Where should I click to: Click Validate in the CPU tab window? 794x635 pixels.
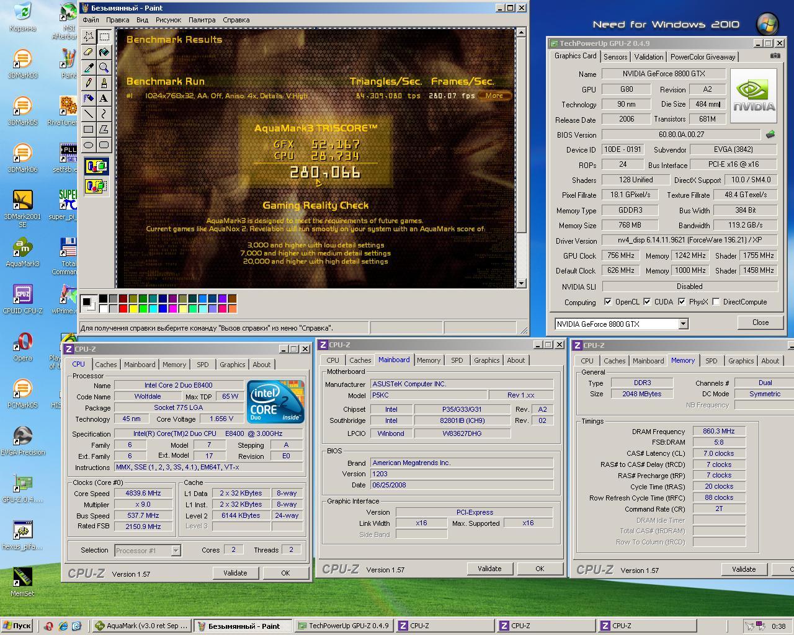point(235,573)
